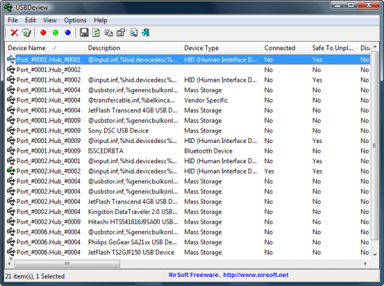
Task: Click the horizontal scrollbar right arrow
Action: 365,264
